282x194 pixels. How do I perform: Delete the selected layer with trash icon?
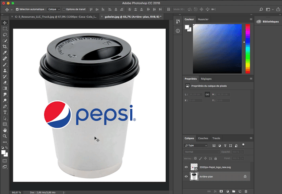(246, 191)
